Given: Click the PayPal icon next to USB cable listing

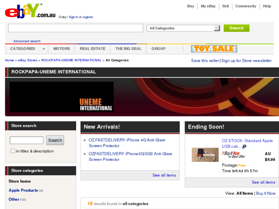Looking at the screenshot, I should (x=244, y=146).
